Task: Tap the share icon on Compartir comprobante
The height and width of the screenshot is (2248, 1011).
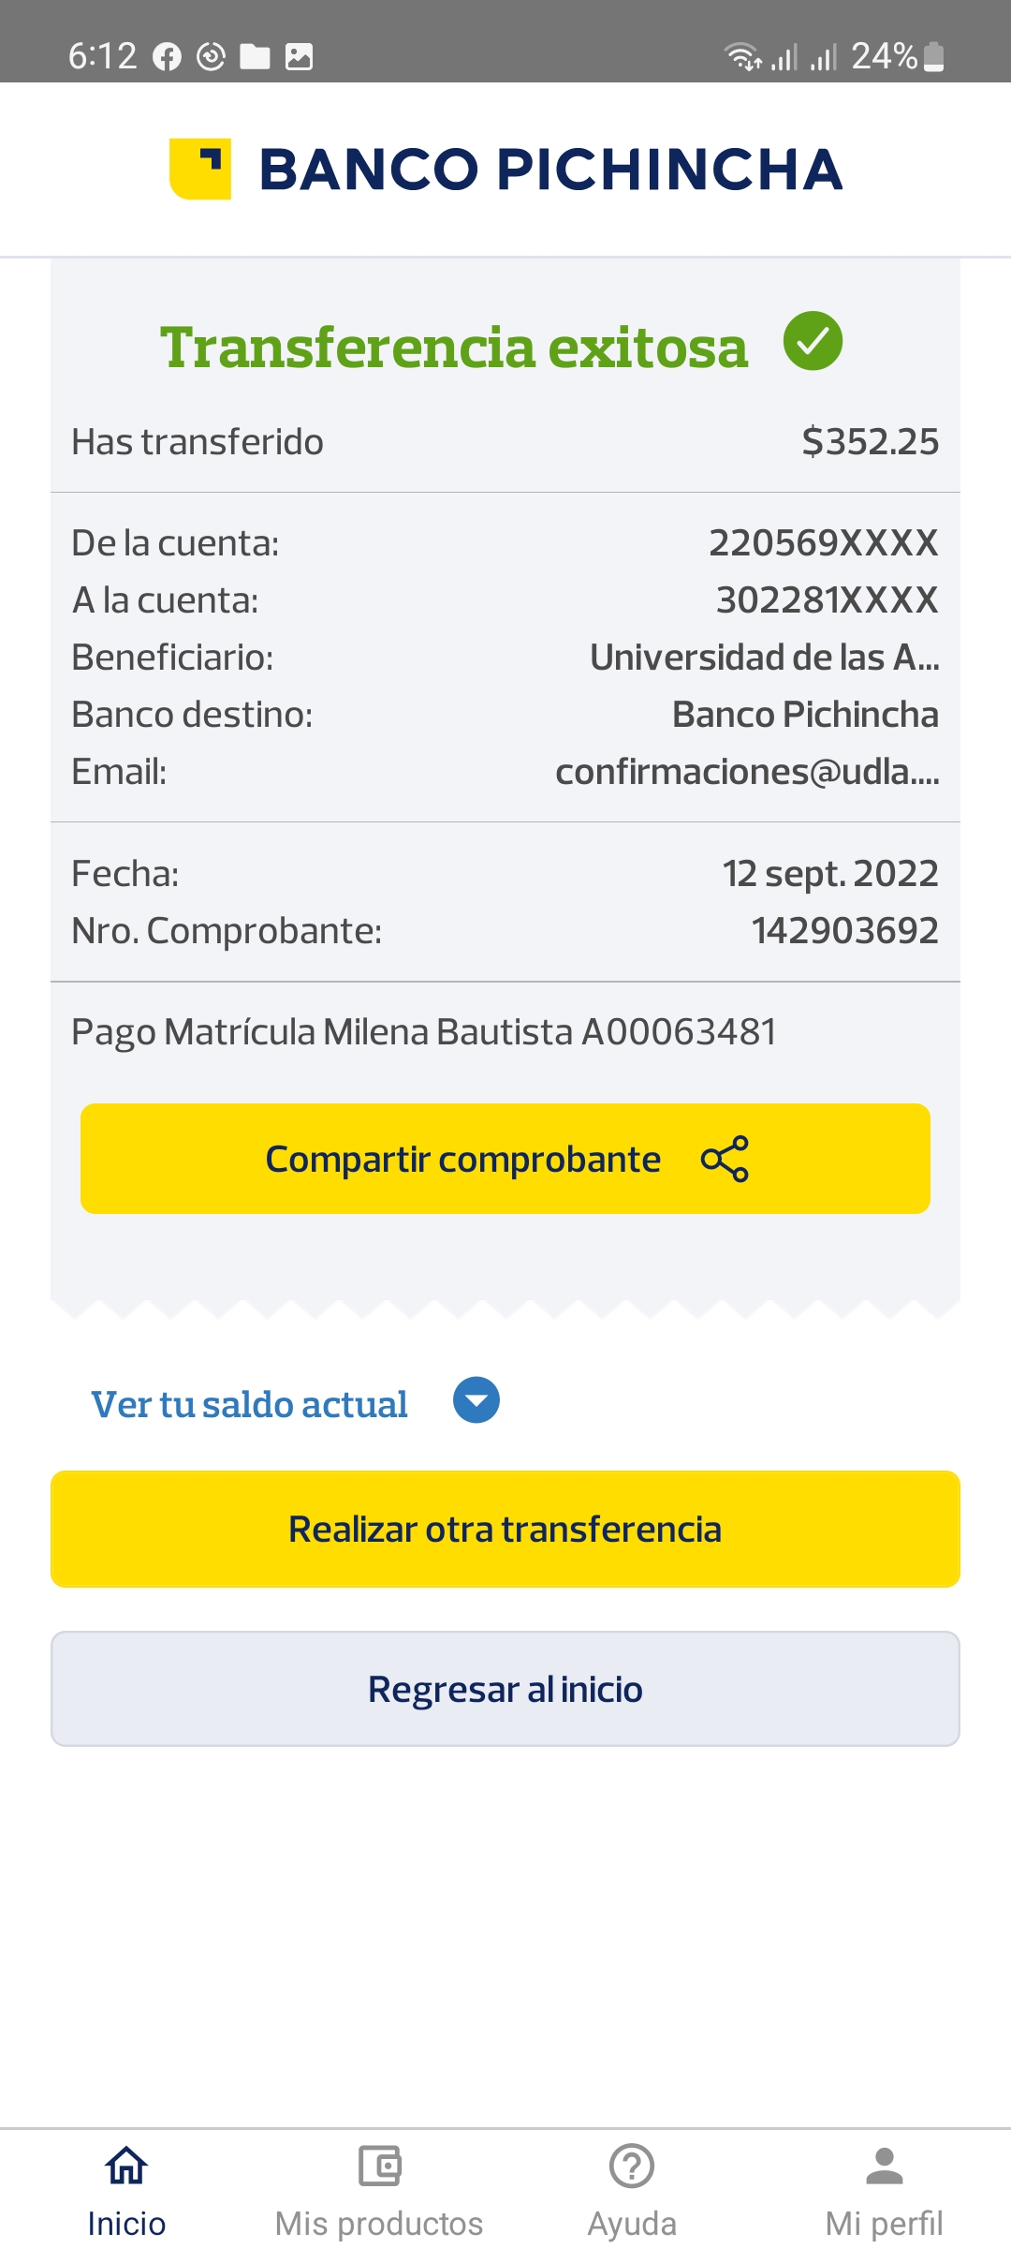Action: click(x=725, y=1159)
